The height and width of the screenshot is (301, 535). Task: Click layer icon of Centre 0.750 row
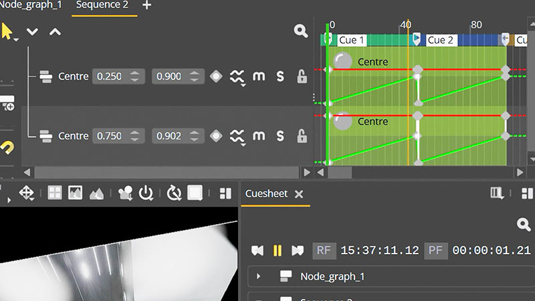45,136
